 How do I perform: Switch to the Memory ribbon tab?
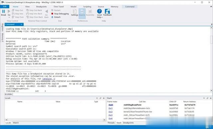point(114,7)
